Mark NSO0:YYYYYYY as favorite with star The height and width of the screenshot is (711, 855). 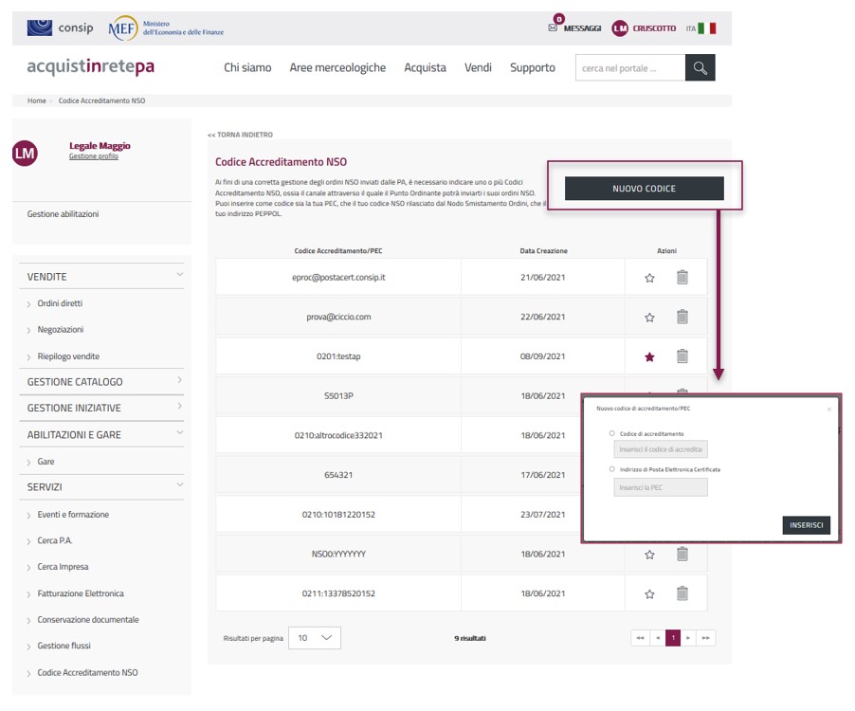[x=649, y=555]
